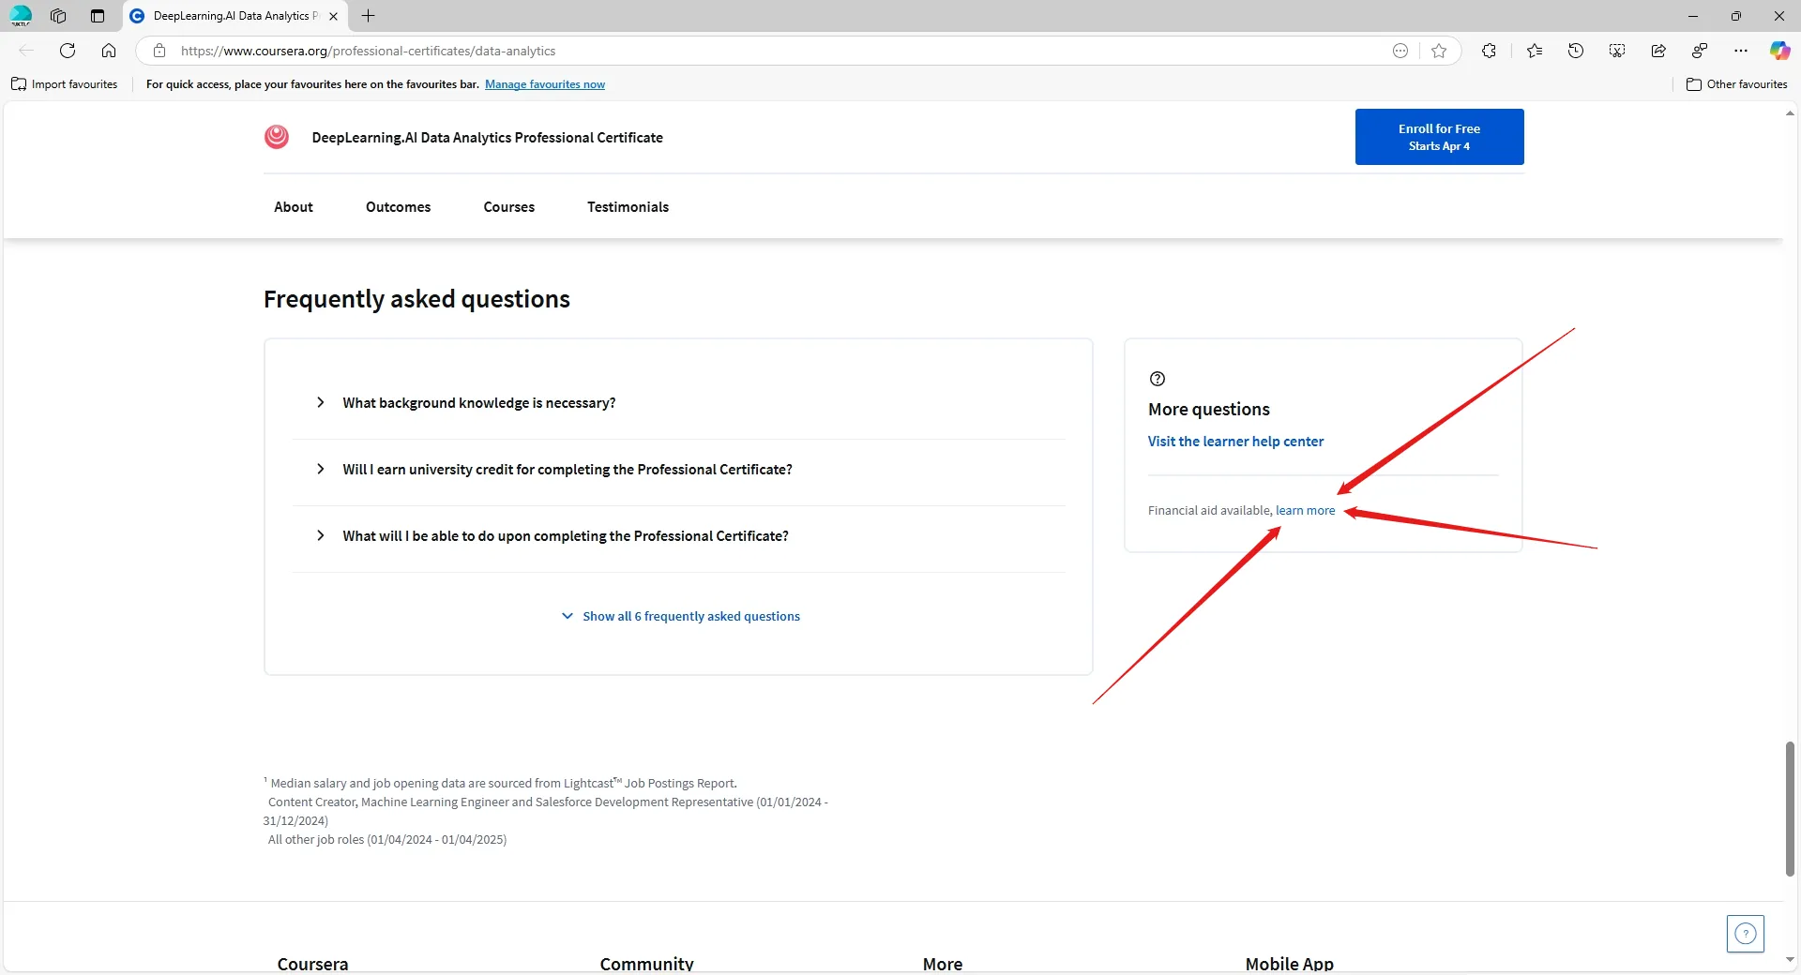Close the DeepLearning.AI tab
This screenshot has height=975, width=1801.
coord(333,16)
